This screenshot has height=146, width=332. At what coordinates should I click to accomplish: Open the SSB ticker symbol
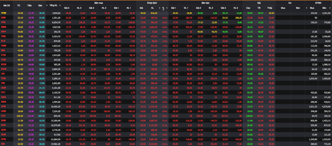tap(3, 18)
